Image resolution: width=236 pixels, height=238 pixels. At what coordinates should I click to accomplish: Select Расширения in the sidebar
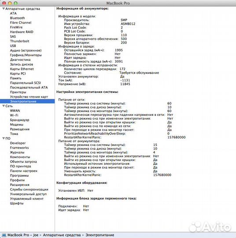coord(19,185)
